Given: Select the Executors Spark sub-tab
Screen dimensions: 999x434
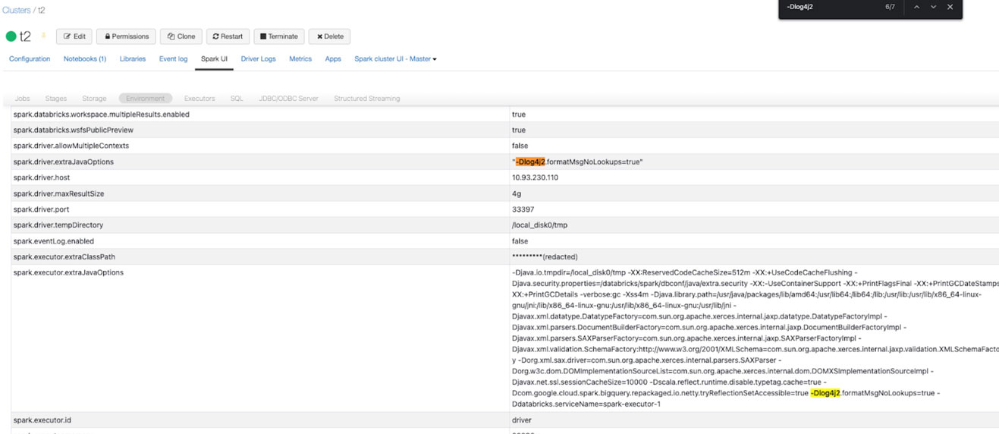Looking at the screenshot, I should pyautogui.click(x=199, y=99).
